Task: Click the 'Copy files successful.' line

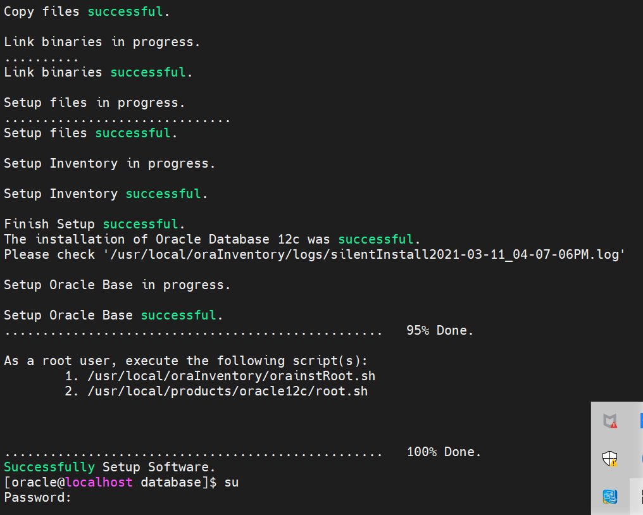Action: 87,11
